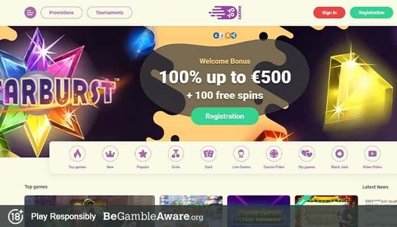Select the Card games icon
The width and height of the screenshot is (397, 227).
[x=208, y=154]
